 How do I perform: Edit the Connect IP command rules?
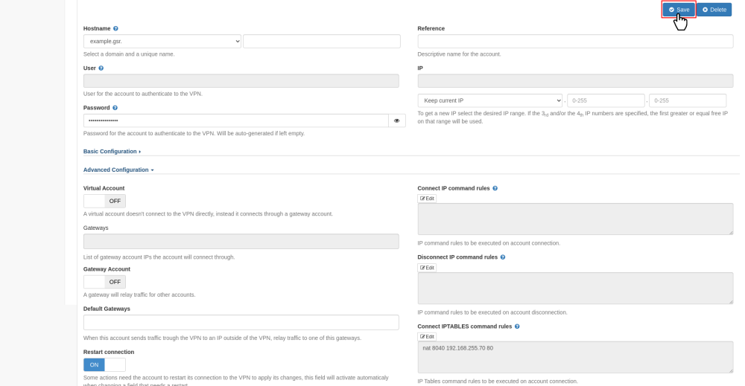pos(427,199)
